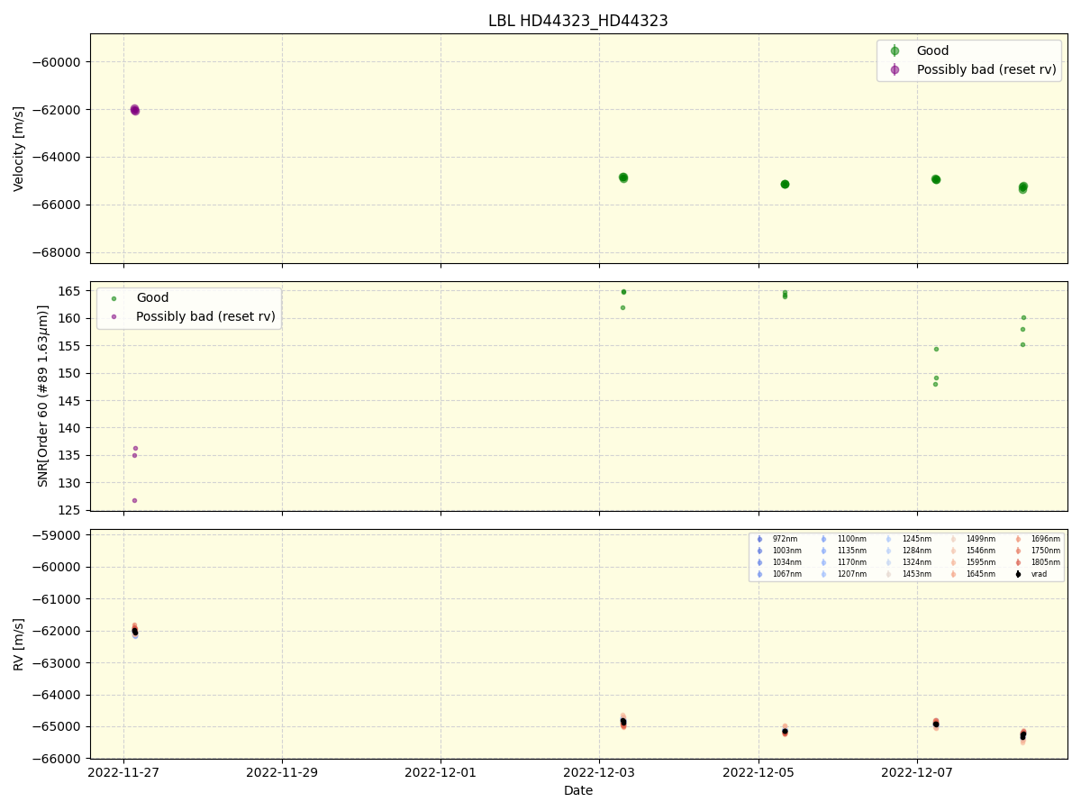Click the Date x-axis label

[x=578, y=790]
